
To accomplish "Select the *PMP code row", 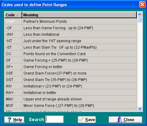I will tap(71, 22).
